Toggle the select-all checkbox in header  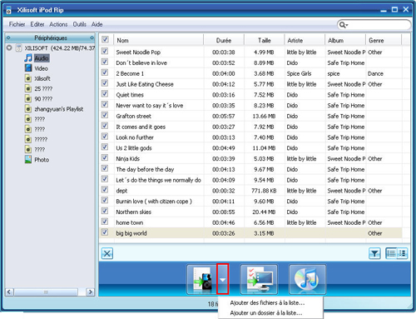point(105,39)
